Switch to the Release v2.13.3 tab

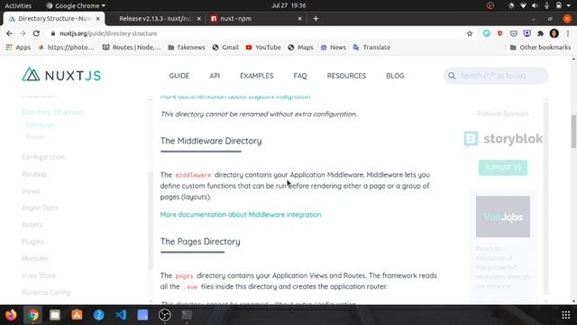pos(155,18)
